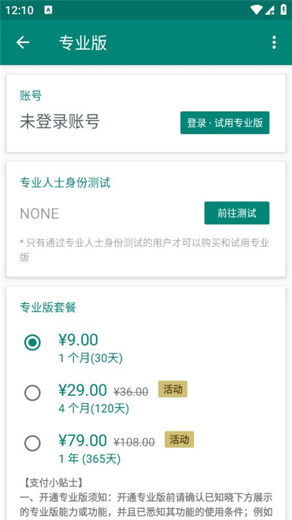Tap the NONE test status text
292x520 pixels.
point(40,214)
